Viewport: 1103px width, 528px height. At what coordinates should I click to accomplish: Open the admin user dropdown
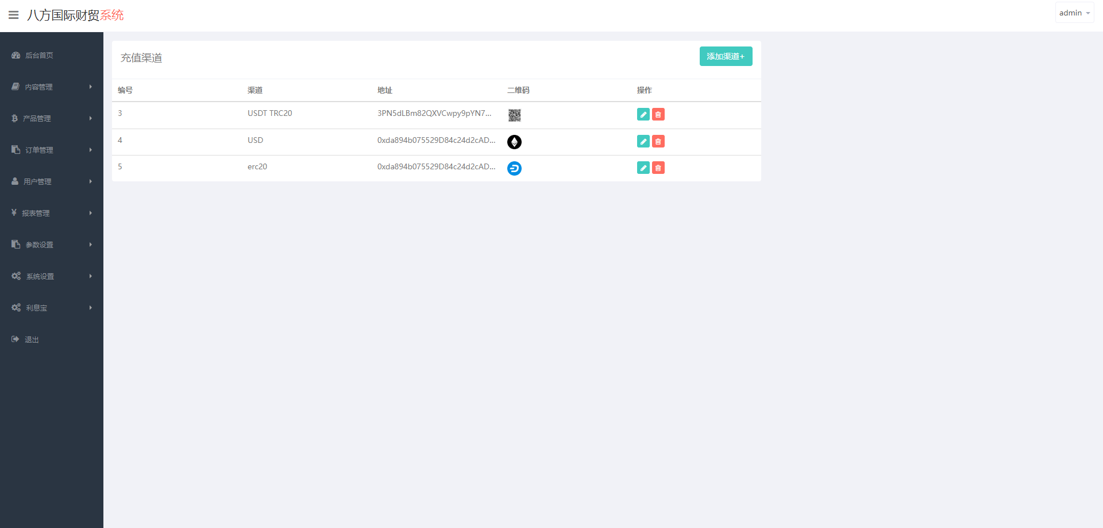point(1074,13)
